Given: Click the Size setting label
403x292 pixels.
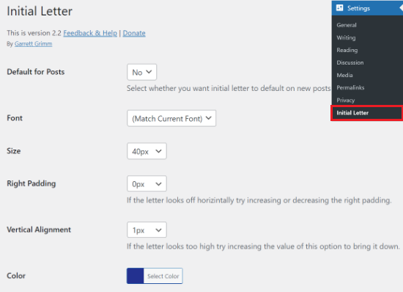Looking at the screenshot, I should pos(14,150).
